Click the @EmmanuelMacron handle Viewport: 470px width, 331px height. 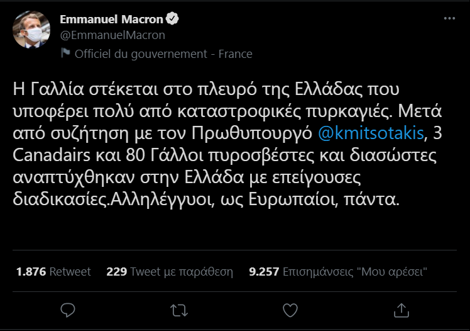pos(112,35)
